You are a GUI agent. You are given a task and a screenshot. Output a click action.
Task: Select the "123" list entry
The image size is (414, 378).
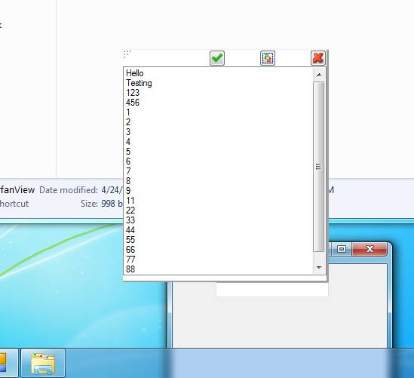219,93
